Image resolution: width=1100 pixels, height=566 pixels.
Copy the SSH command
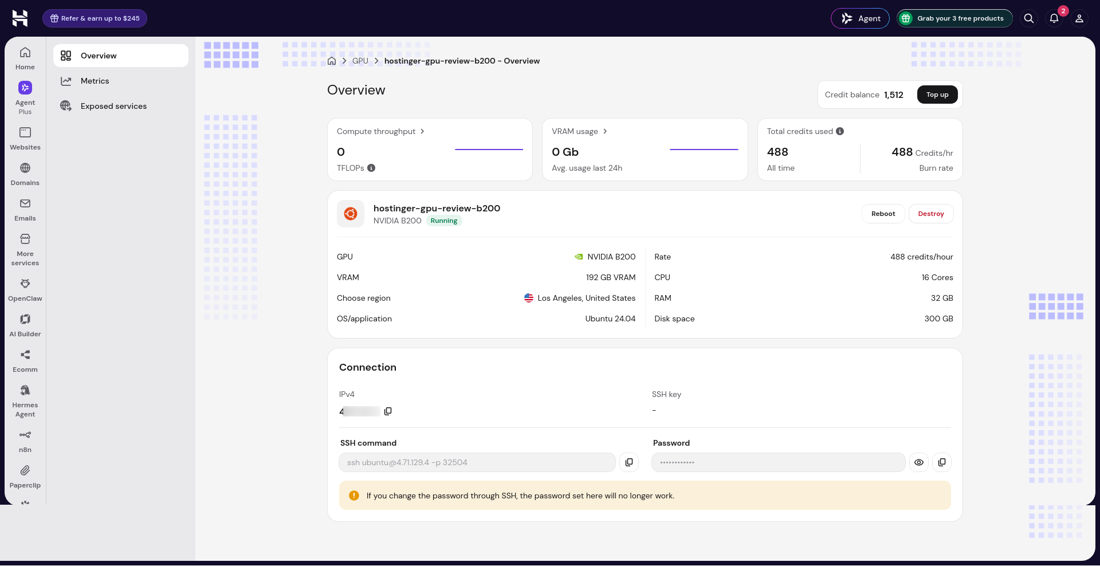click(629, 462)
